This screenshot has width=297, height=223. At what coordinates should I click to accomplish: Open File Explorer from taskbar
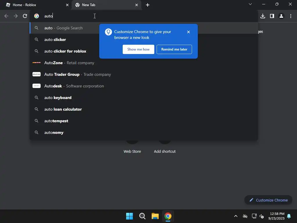155,216
